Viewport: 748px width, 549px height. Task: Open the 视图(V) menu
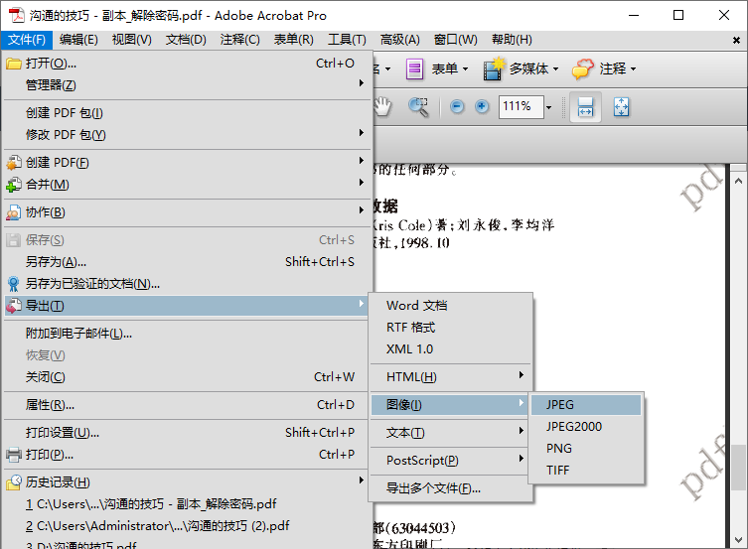point(132,40)
